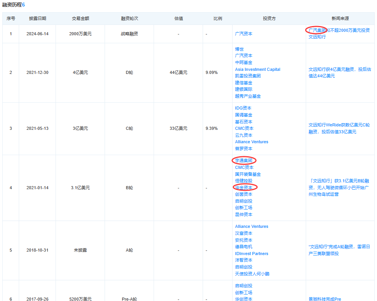Open the IDG资本 investor link
Image resolution: width=377 pixels, height=301 pixels.
pyautogui.click(x=243, y=108)
